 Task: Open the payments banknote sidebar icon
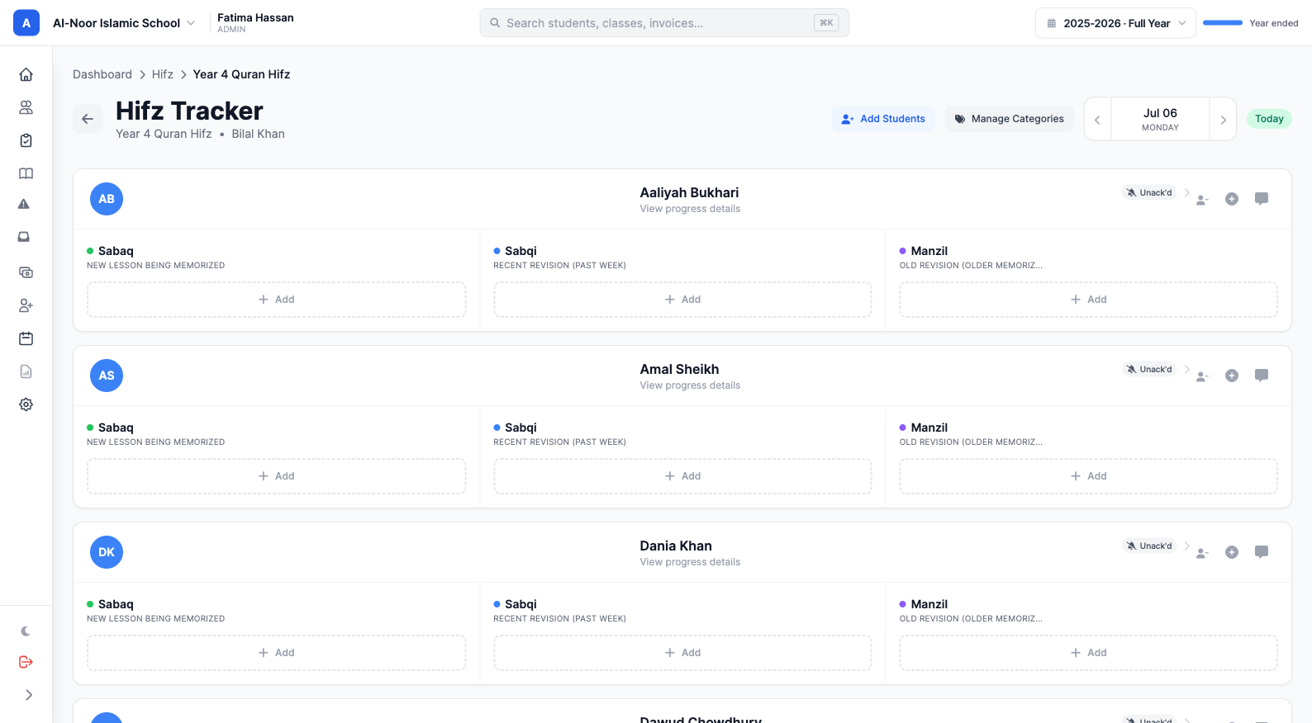click(x=26, y=272)
